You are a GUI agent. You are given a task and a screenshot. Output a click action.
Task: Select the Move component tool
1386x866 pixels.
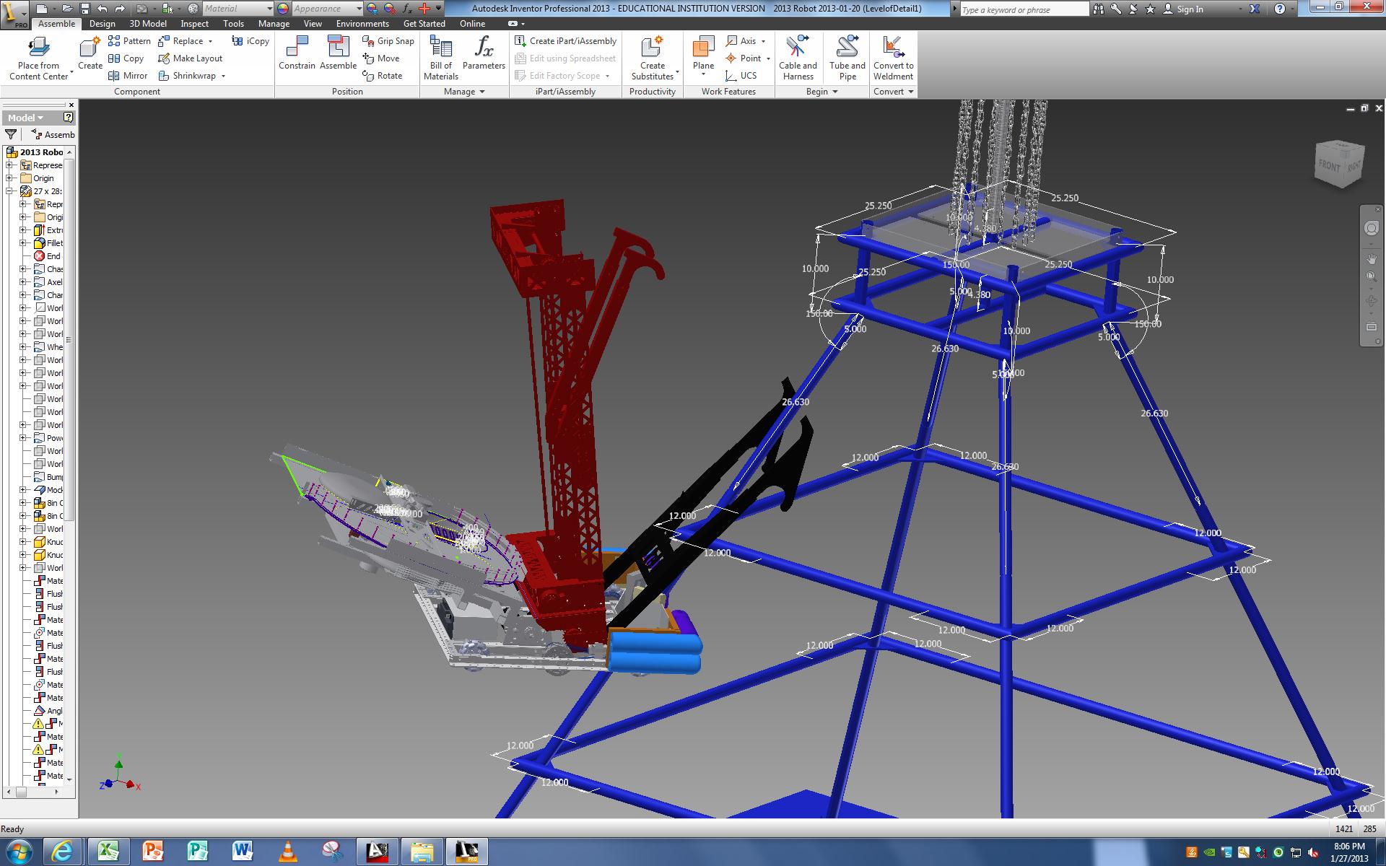pos(381,58)
